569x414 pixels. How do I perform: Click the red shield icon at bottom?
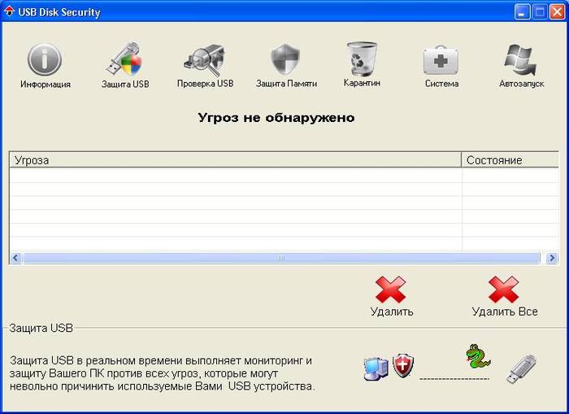[x=403, y=365]
